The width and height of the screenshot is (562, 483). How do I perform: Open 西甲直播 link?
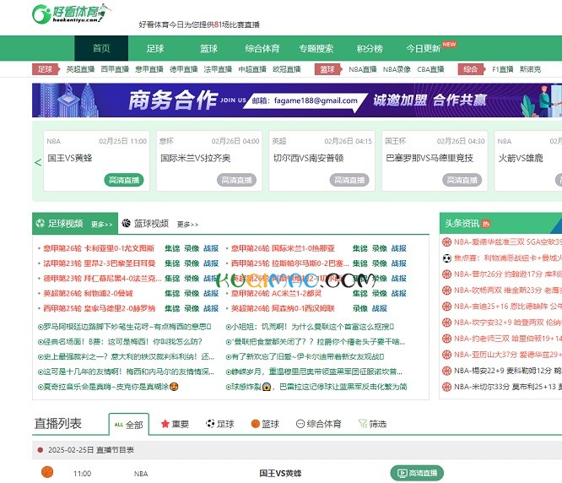(x=115, y=69)
